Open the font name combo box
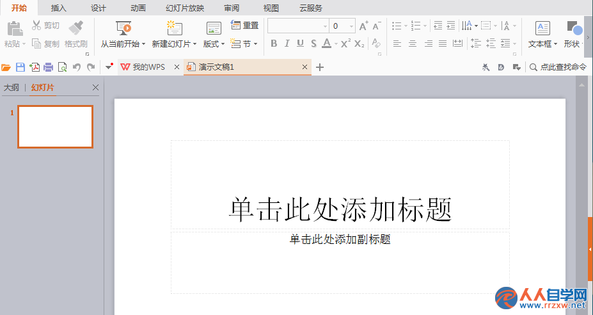The image size is (593, 315). pyautogui.click(x=298, y=26)
